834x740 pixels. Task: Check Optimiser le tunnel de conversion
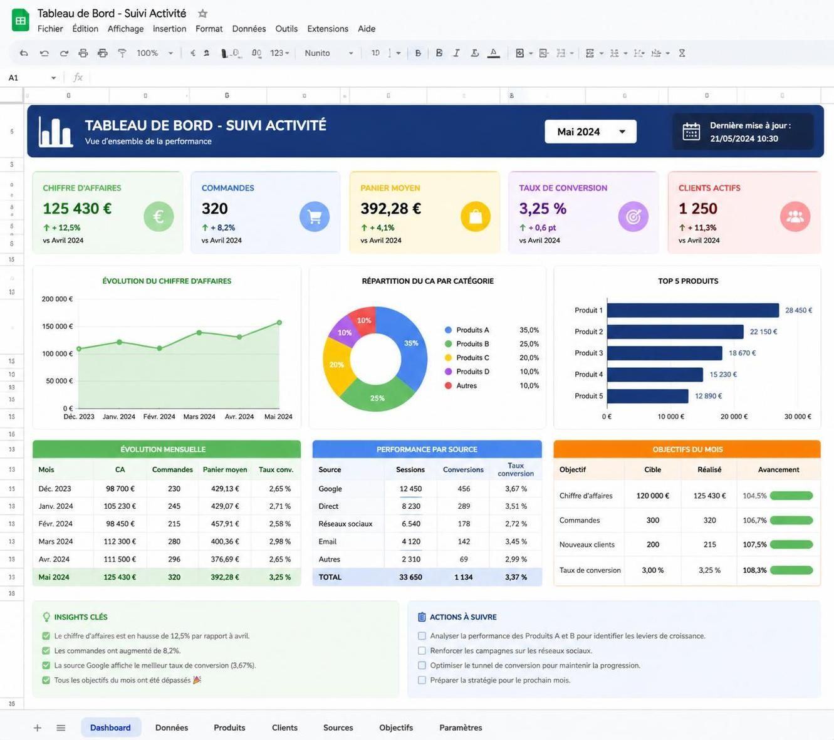point(422,665)
